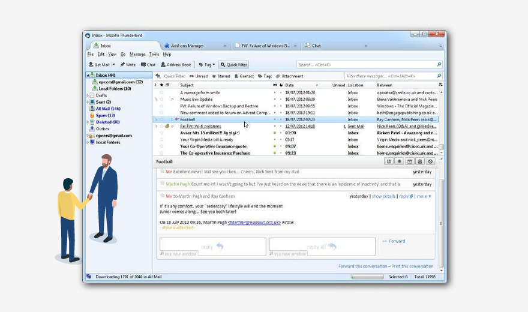Click the Forward this conversation link
Screen dimensions: 528x312
coord(362,266)
